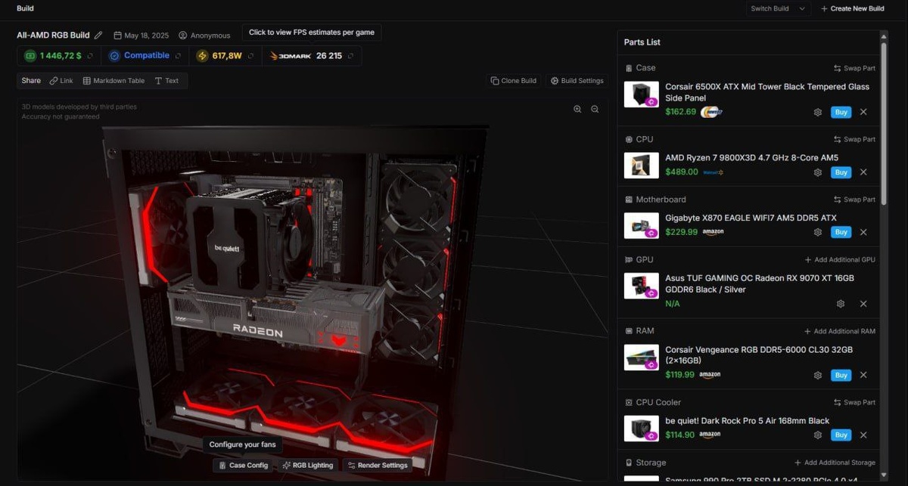Open settings gear for Corsair Vengeance RAM
The height and width of the screenshot is (486, 908).
[818, 375]
